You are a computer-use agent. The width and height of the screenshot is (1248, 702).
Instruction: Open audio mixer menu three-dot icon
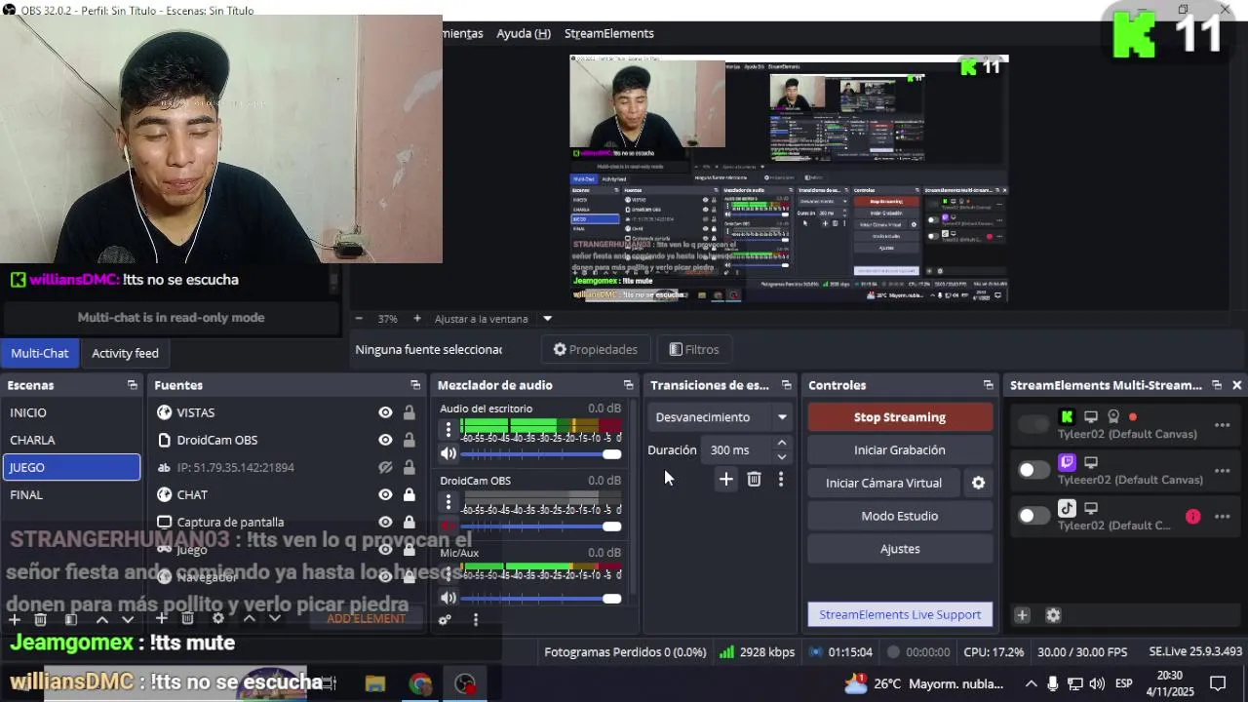point(475,619)
